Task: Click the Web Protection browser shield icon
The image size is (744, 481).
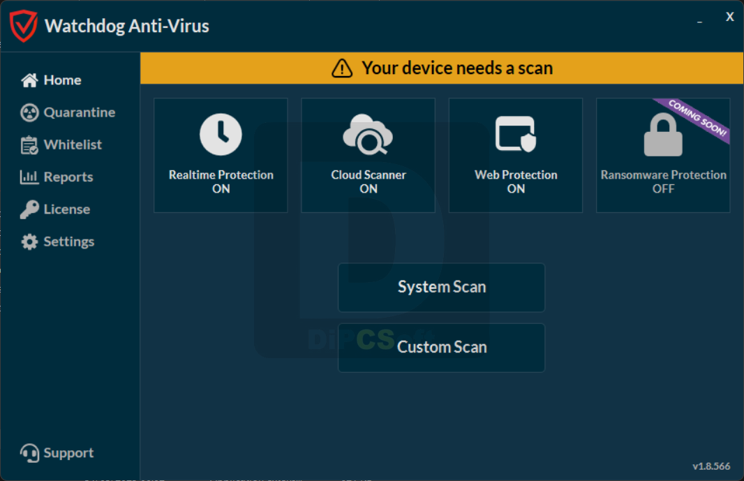Action: coord(516,134)
